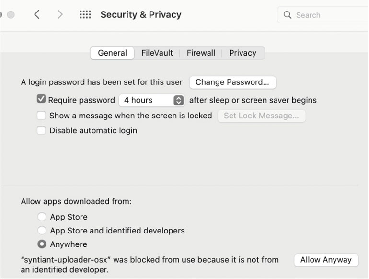Click the forward navigation arrow
The width and height of the screenshot is (369, 279).
[60, 15]
